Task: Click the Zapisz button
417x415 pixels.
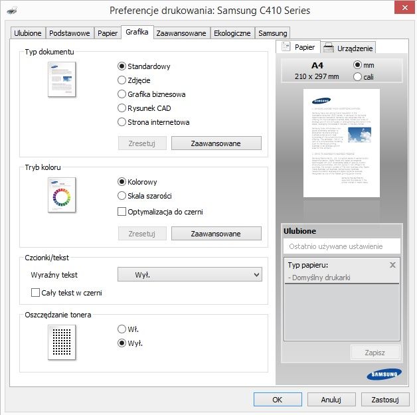Action: [375, 353]
